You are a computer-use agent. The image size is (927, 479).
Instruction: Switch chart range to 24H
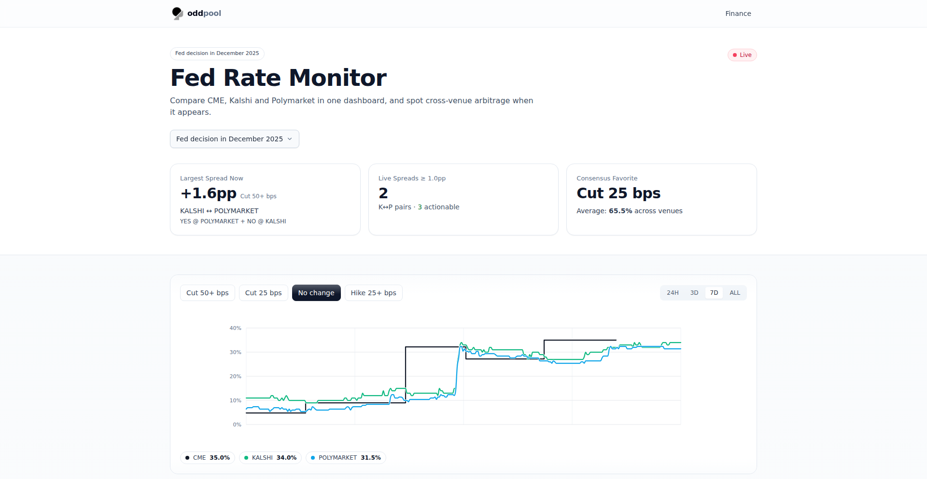[673, 293]
